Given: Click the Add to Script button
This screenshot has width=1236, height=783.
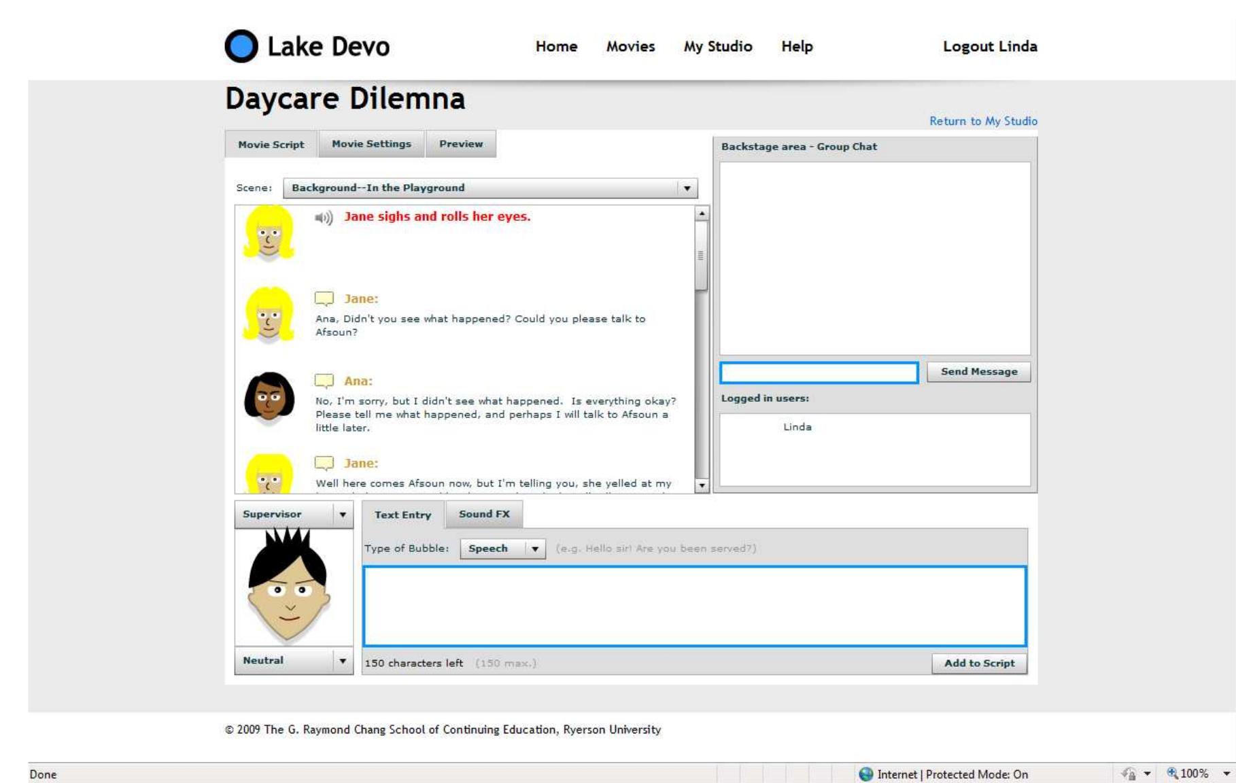Looking at the screenshot, I should [979, 663].
